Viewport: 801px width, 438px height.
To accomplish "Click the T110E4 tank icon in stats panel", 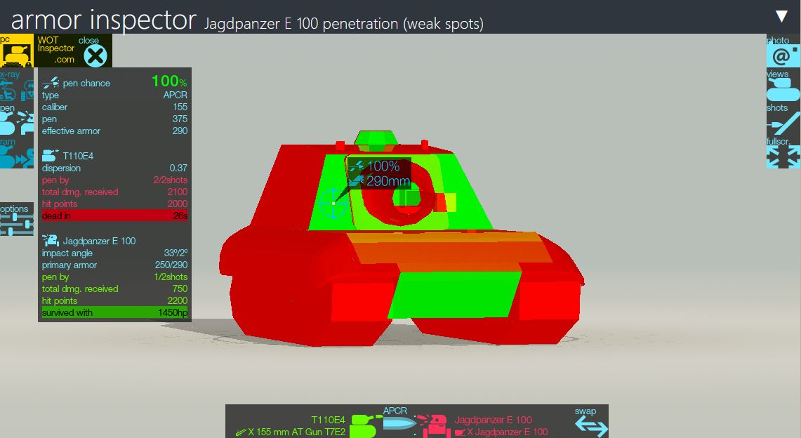I will (x=50, y=155).
